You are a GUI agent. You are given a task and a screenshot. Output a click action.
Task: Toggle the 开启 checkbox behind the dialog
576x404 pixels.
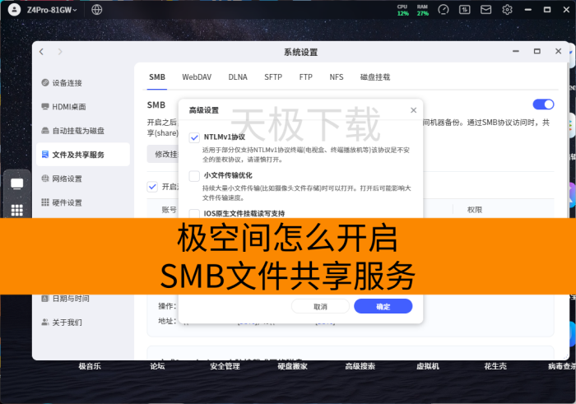click(x=152, y=187)
